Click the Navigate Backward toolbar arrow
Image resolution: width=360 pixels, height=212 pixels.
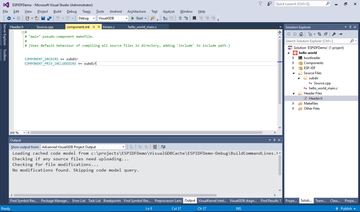click(x=9, y=18)
